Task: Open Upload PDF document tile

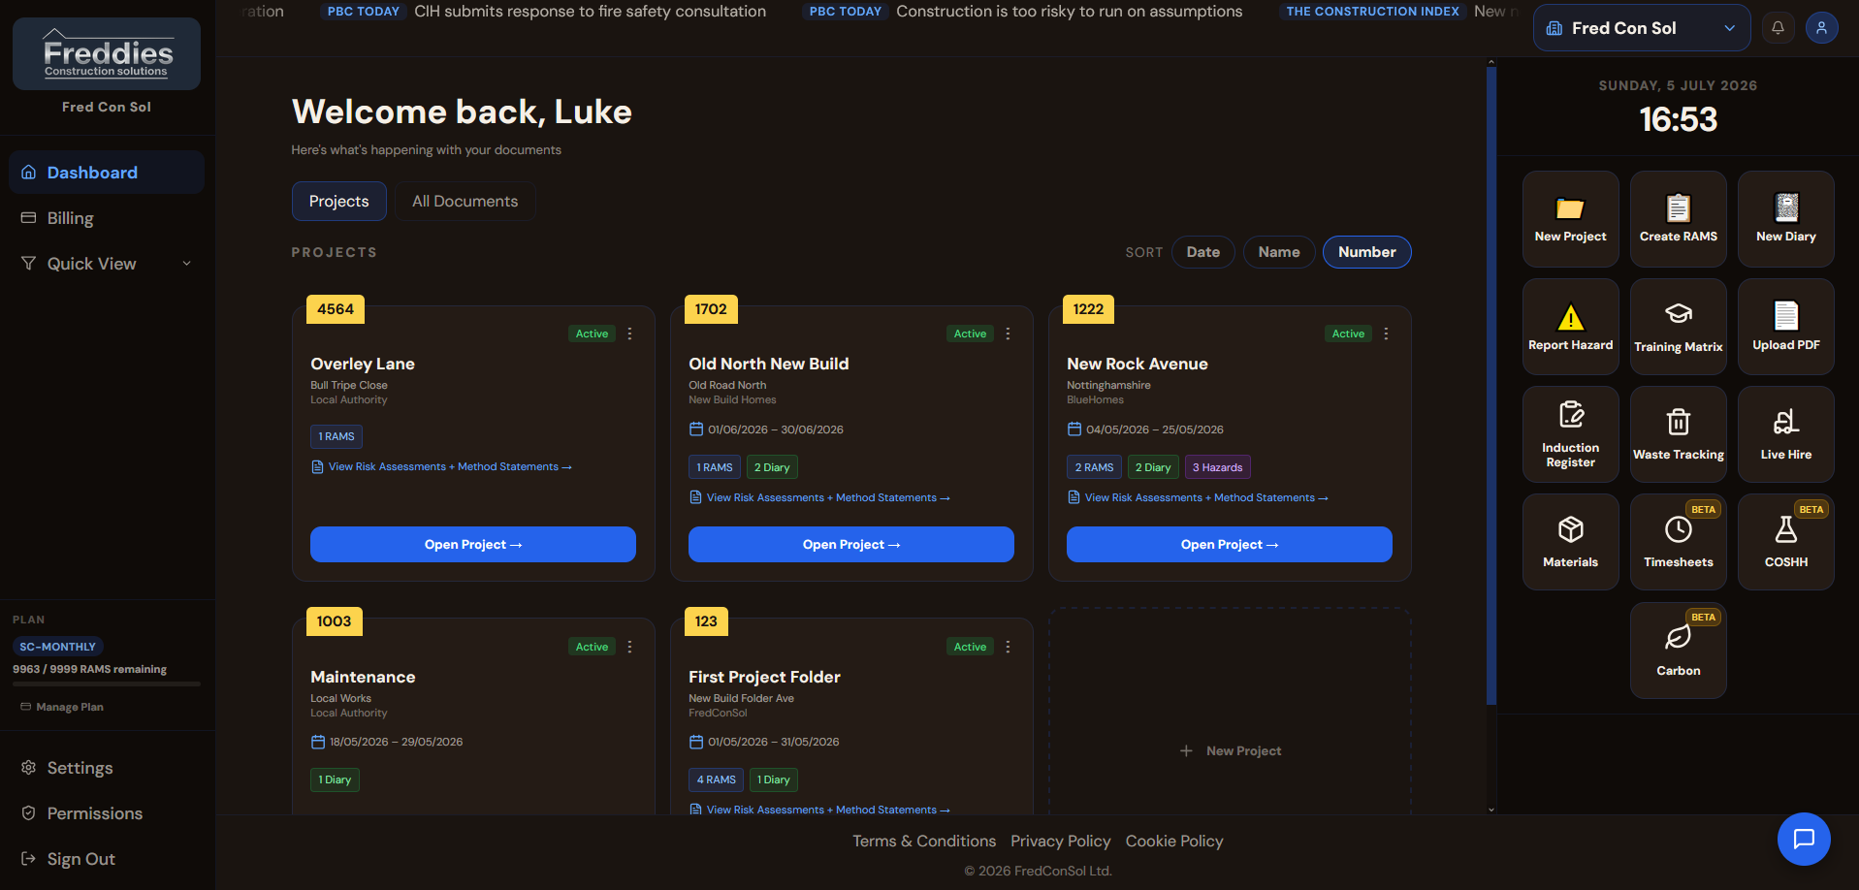Action: pos(1785,327)
